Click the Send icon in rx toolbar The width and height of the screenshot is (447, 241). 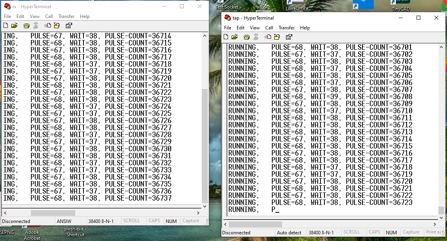coord(48,25)
